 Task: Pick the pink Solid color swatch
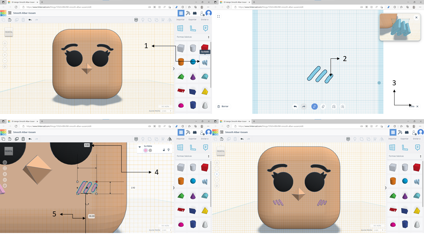point(145,150)
